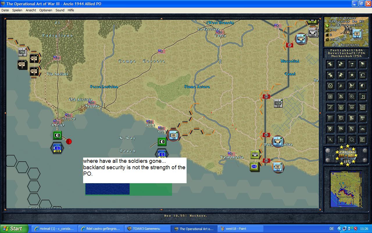Click the minimap overview thumbnail
372x233 pixels.
[346, 189]
